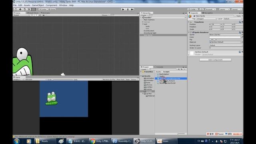Viewport: 256px width, 144px height.
Task: Click the Sprites-Default material preview
Action: tap(192, 53)
